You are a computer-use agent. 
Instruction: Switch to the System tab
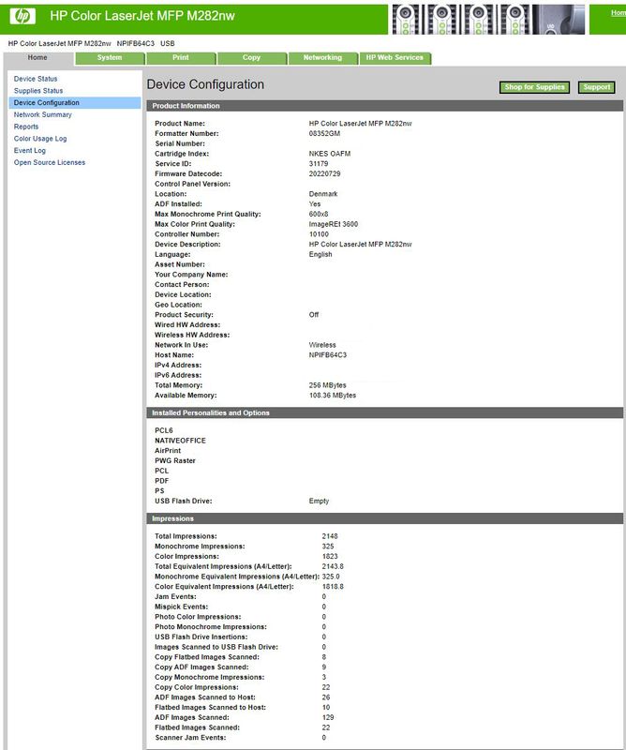point(110,58)
